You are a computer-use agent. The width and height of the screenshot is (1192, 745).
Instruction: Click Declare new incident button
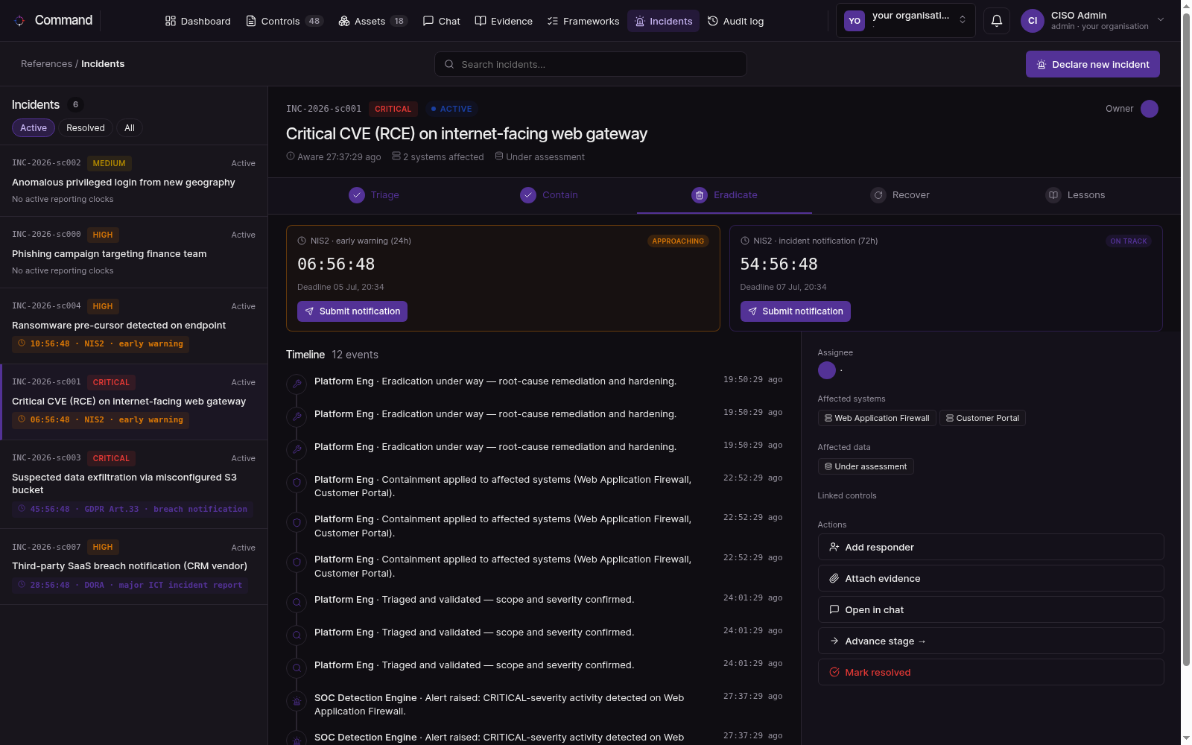(x=1092, y=64)
